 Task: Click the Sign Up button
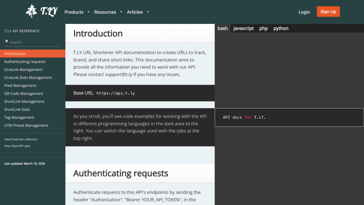click(x=328, y=12)
